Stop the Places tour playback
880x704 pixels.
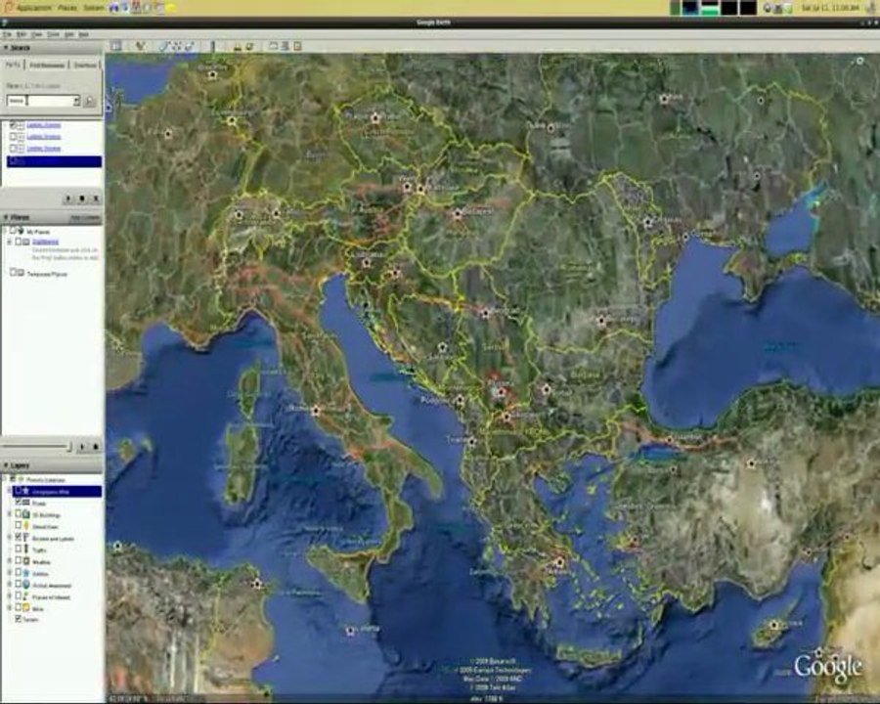[x=96, y=447]
